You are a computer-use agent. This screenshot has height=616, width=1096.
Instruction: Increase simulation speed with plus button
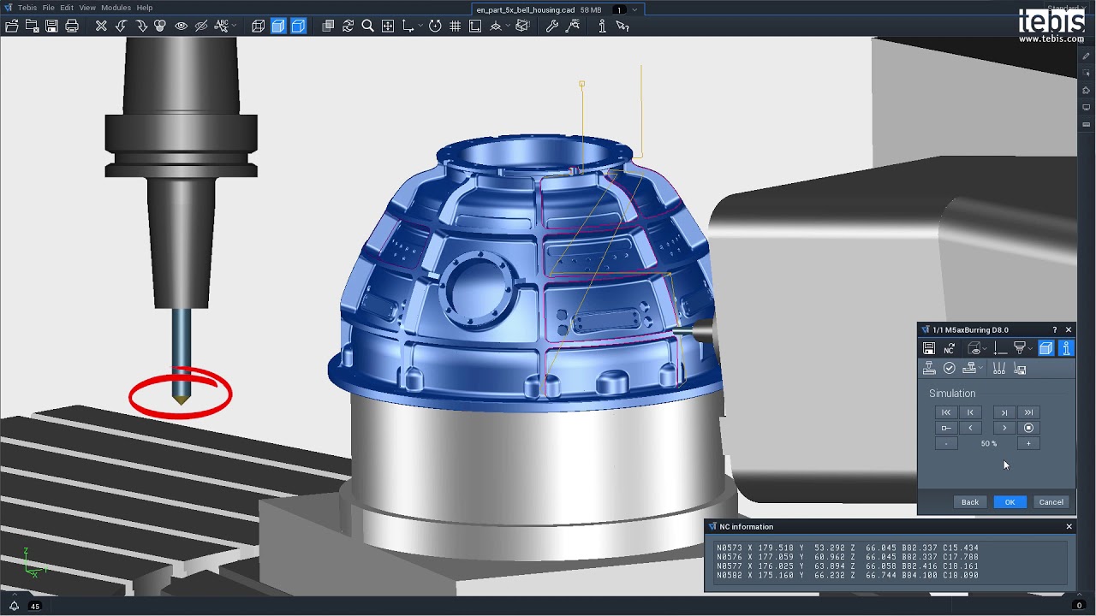click(x=1028, y=443)
